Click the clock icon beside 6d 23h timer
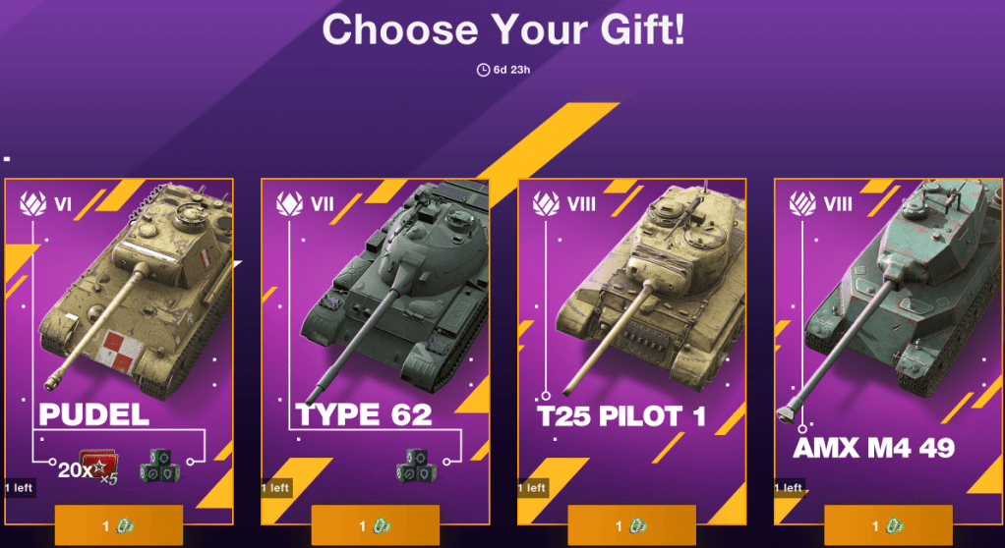The height and width of the screenshot is (548, 1005). click(x=483, y=70)
